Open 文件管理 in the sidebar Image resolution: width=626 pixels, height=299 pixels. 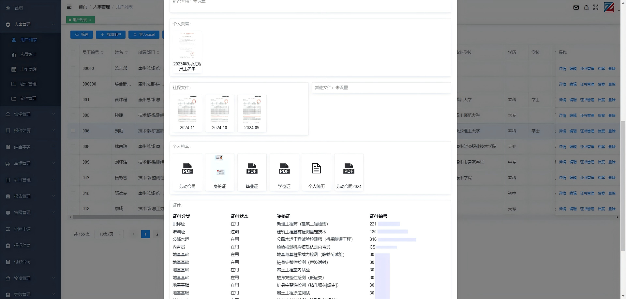(x=27, y=98)
